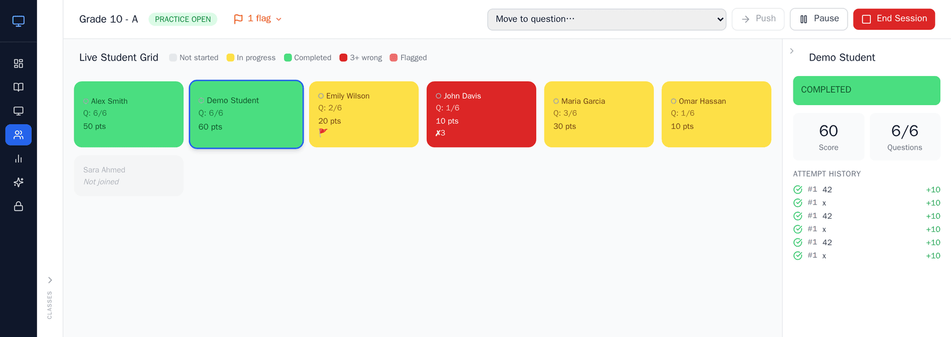Viewport: 951px width, 337px height.
Task: Click the status circle beside Maria Garcia
Action: pos(556,101)
